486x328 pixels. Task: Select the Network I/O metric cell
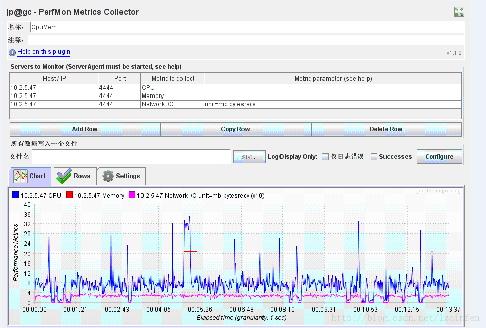tap(172, 104)
